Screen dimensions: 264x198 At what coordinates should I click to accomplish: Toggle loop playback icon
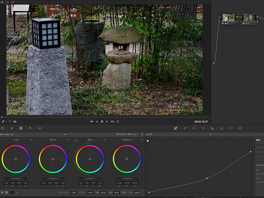pyautogui.click(x=117, y=122)
